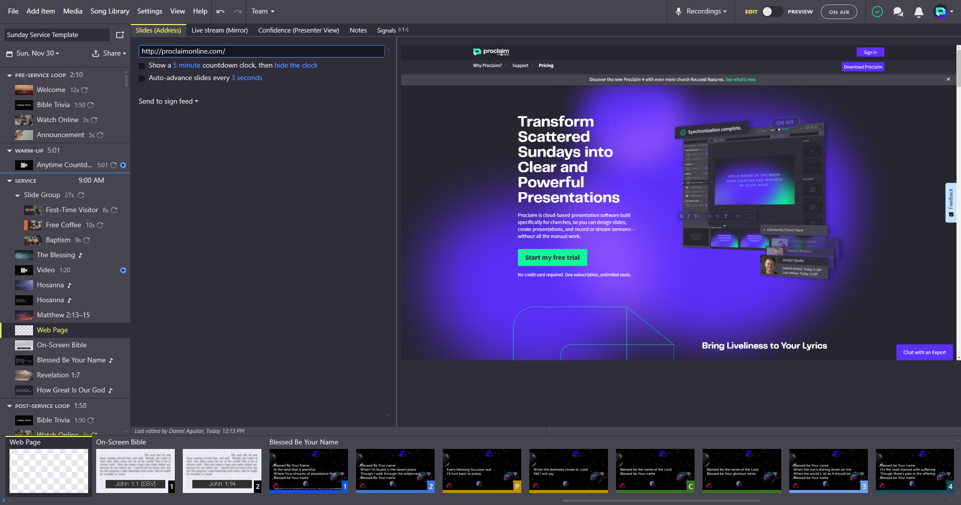961x505 pixels.
Task: Open the Share dropdown
Action: point(109,54)
